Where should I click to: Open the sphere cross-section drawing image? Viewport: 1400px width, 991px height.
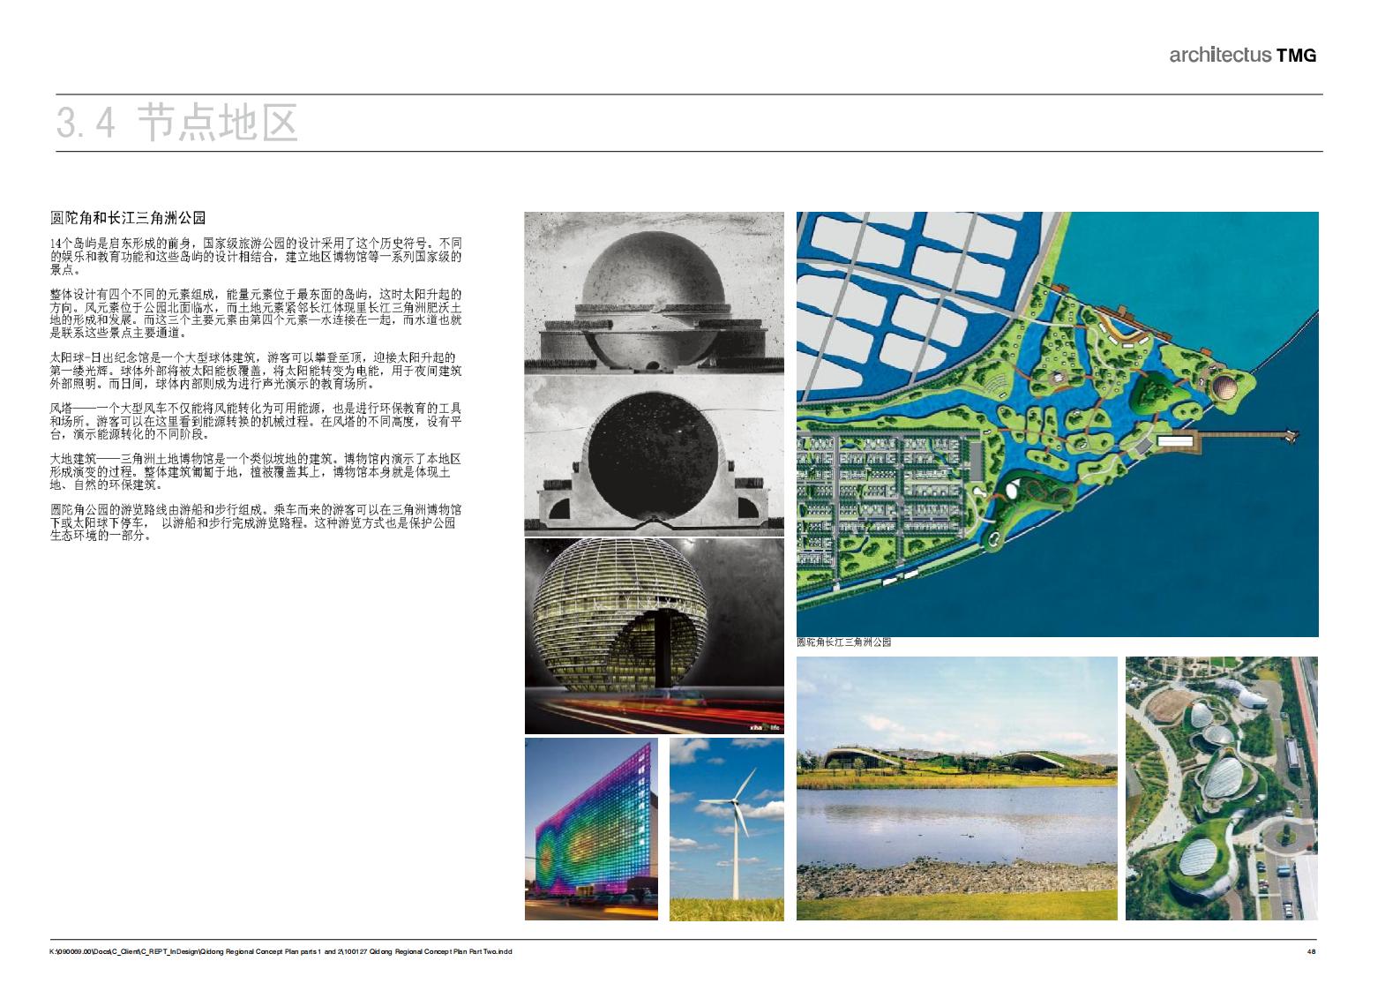[654, 454]
